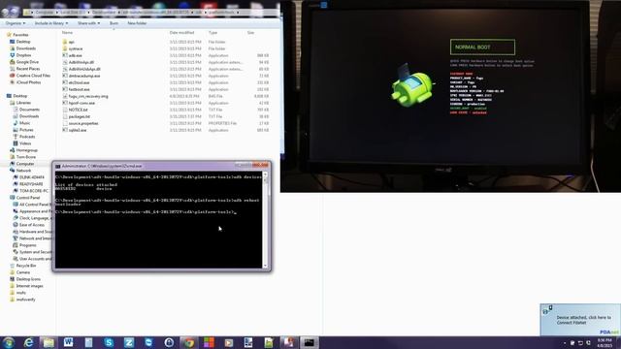Click the PdaNet device attached notification
This screenshot has height=349, width=621.
(580, 320)
